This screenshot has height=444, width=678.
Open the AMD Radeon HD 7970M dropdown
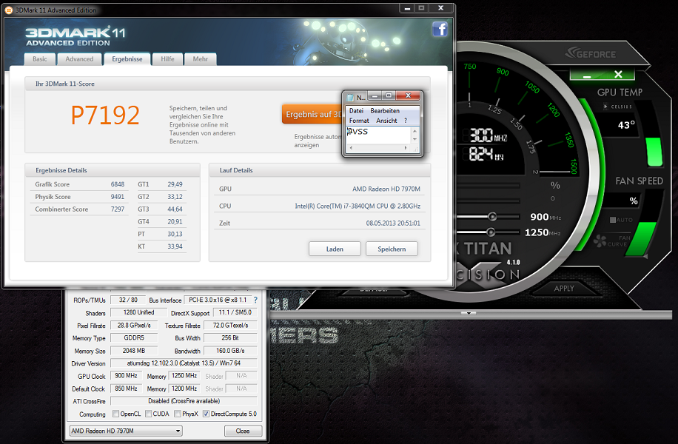pyautogui.click(x=126, y=431)
